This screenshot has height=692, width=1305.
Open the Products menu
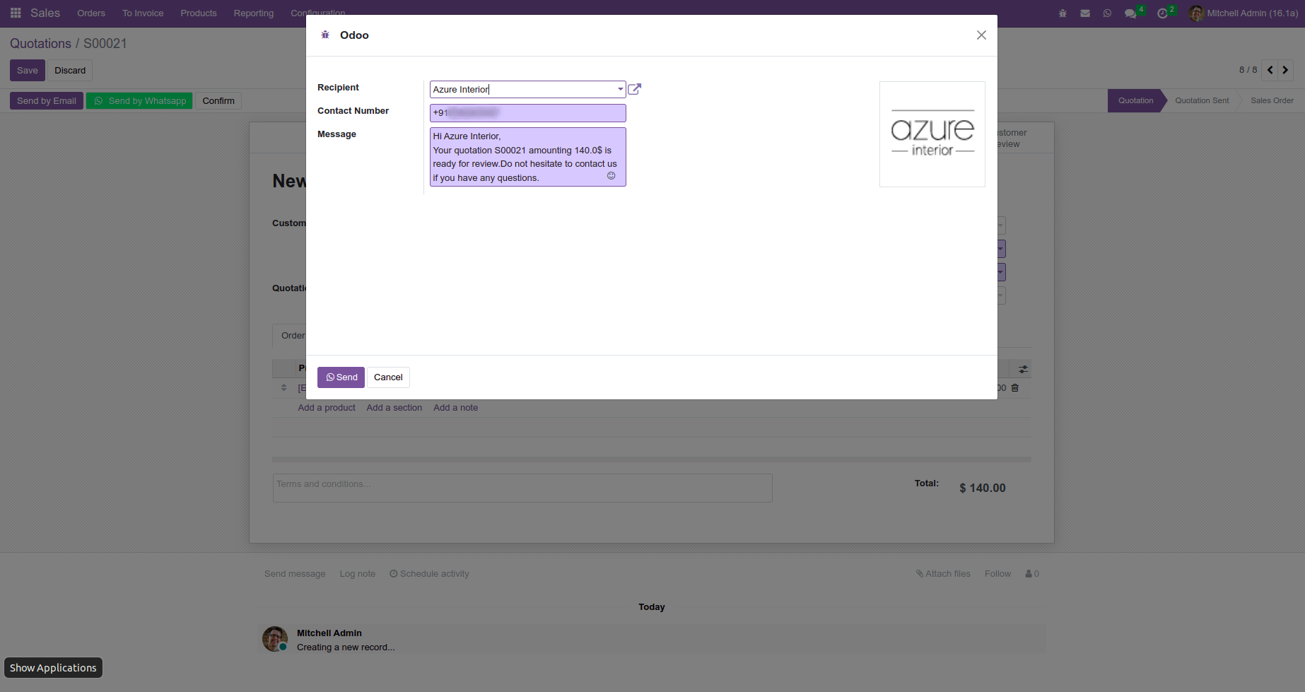click(199, 13)
